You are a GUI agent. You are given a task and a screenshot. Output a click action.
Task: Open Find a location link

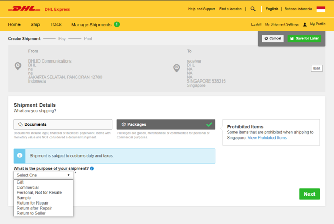tap(230, 9)
